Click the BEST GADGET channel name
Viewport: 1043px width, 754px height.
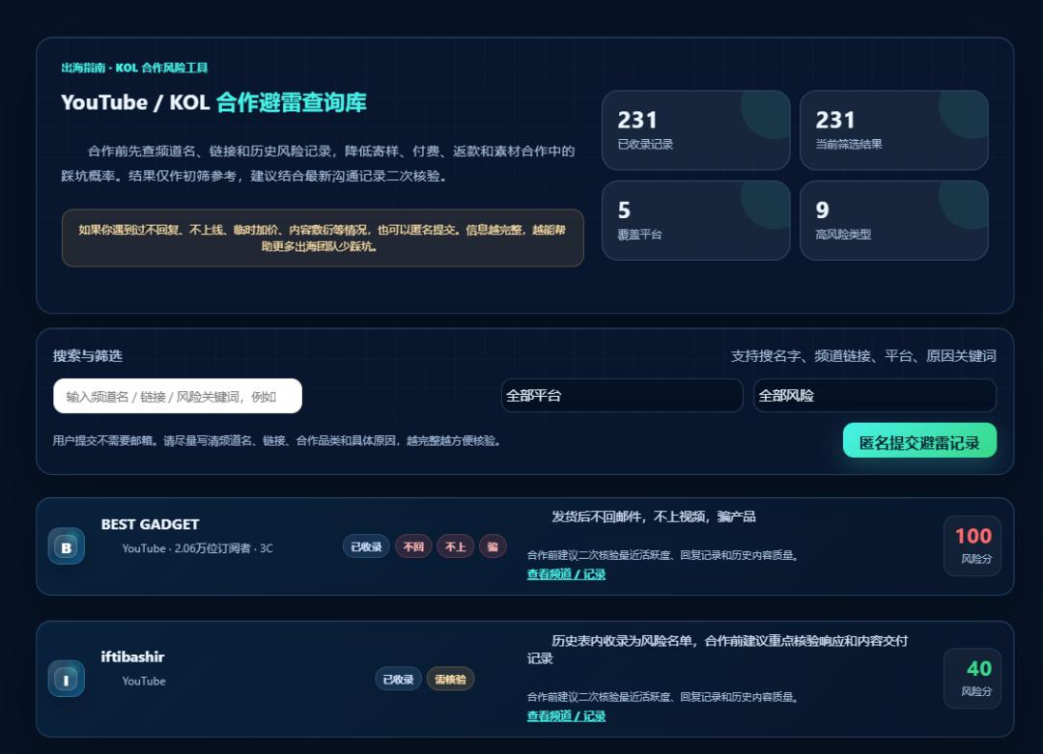coord(150,524)
